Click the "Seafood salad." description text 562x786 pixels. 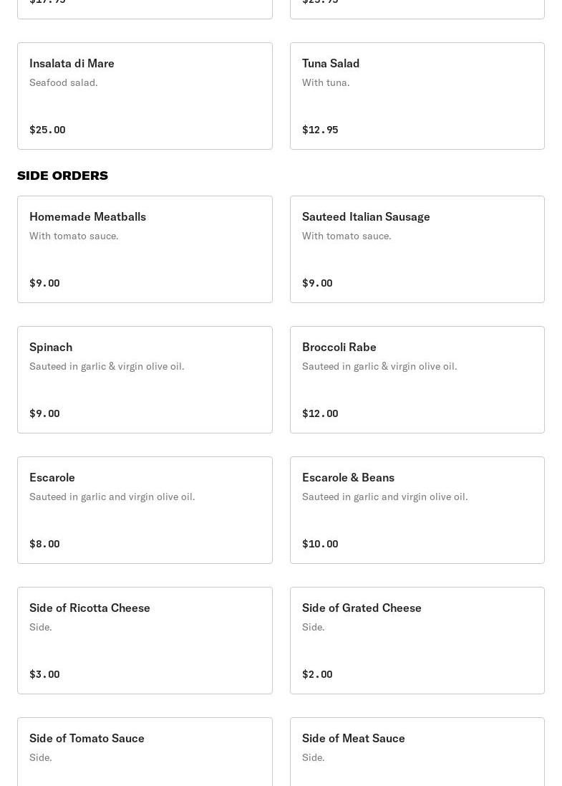tap(64, 82)
